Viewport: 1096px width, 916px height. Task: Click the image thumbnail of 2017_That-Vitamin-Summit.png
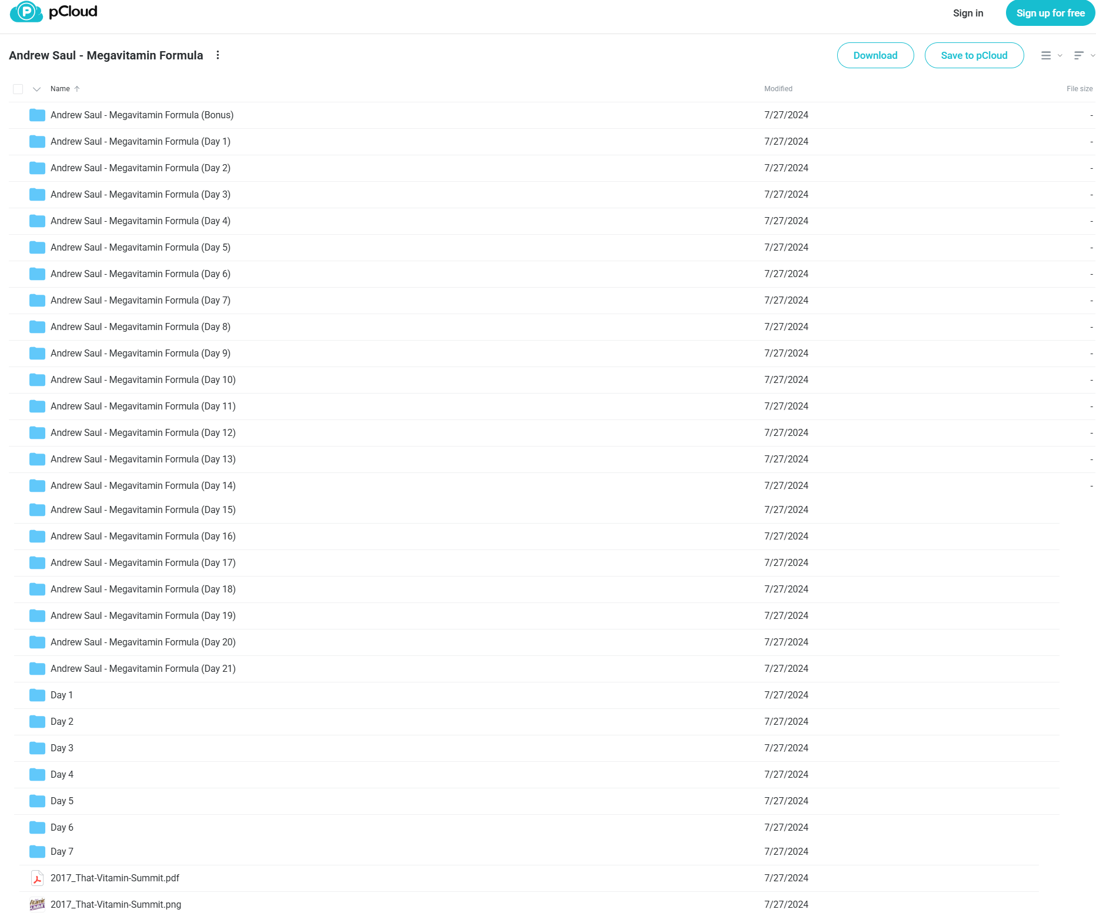38,904
